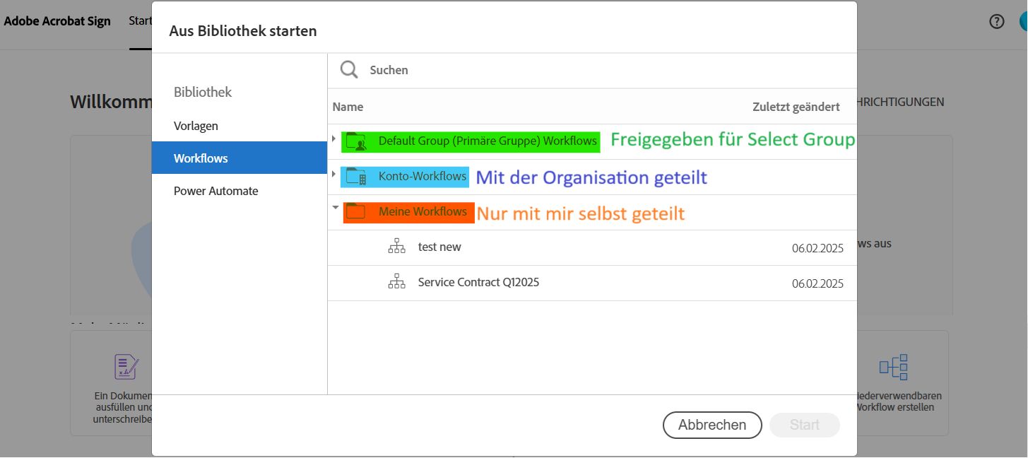Select Workflows in the Bibliothek sidebar
This screenshot has width=1028, height=458.
240,158
